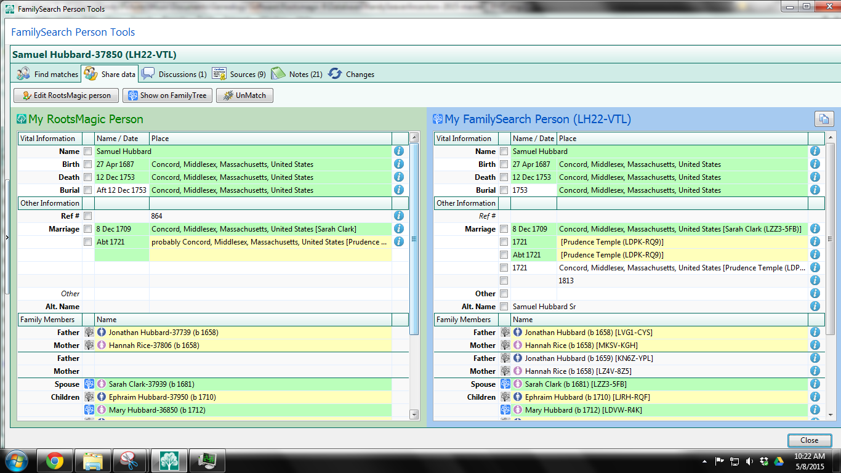Check the FamilySearch 1813 row checkbox
Screen dimensions: 841x473
[504, 281]
